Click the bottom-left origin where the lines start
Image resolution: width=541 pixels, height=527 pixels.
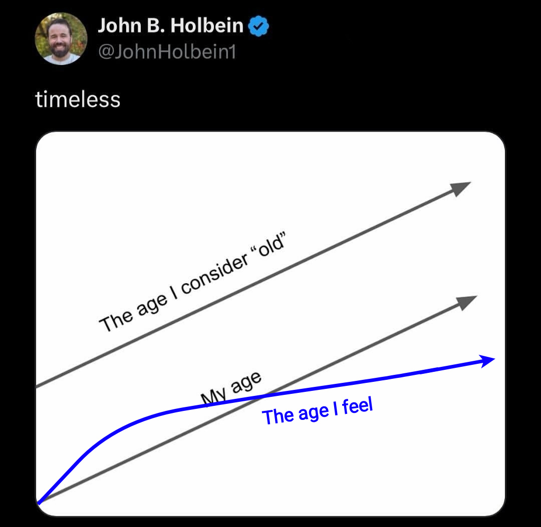tap(40, 500)
